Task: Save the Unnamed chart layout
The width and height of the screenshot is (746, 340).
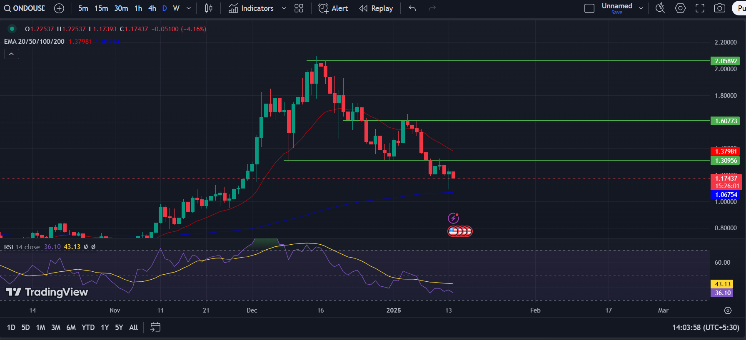Action: pos(617,12)
